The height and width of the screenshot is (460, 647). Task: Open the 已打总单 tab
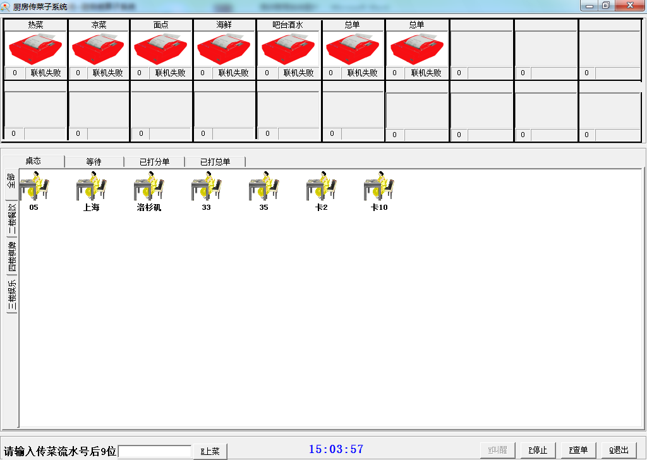pyautogui.click(x=215, y=162)
